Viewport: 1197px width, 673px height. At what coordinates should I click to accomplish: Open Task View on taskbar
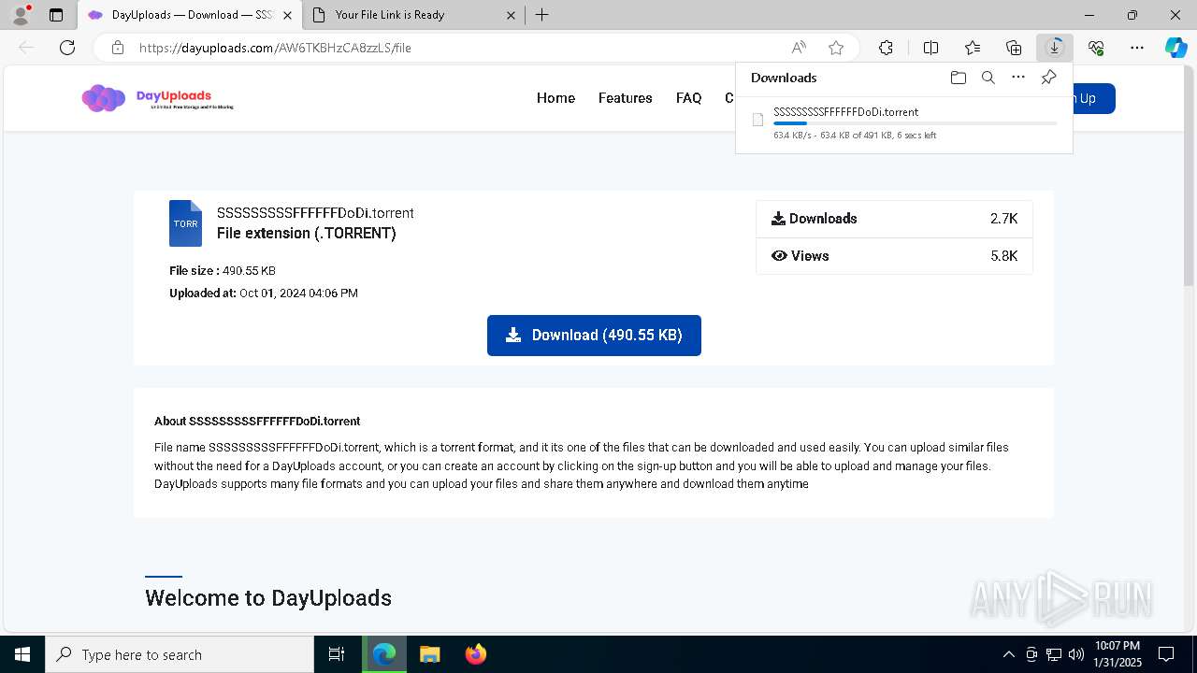pos(337,654)
